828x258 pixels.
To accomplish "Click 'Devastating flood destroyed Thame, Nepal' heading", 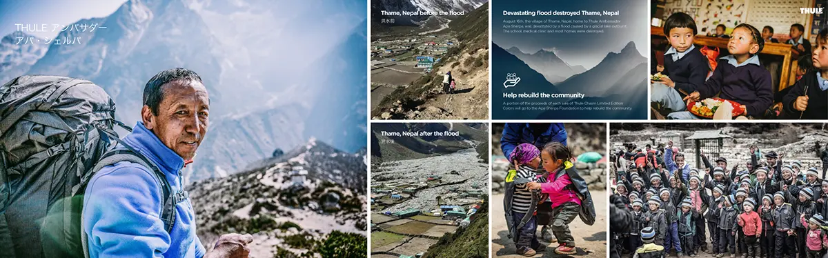I will [x=560, y=13].
